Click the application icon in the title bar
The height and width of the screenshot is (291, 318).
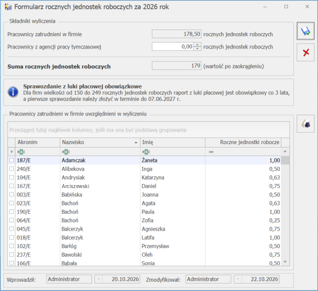(x=8, y=7)
